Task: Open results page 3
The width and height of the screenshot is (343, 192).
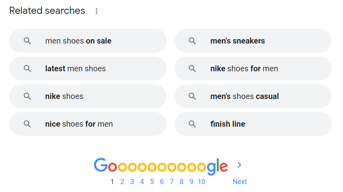Action: click(132, 181)
